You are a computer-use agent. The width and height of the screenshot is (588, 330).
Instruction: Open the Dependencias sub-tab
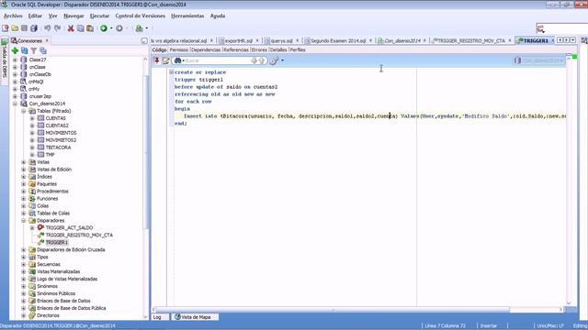click(x=206, y=49)
